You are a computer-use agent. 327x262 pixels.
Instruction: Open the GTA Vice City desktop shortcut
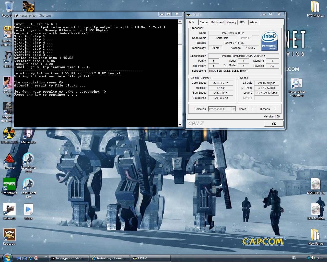pos(7,86)
